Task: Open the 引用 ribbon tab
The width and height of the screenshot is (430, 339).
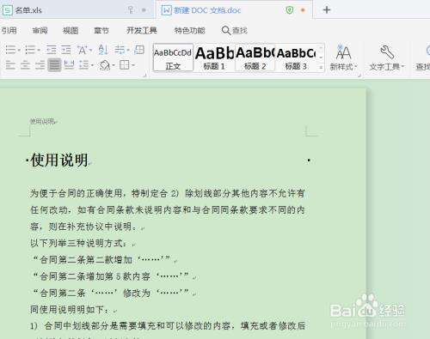Action: pos(9,30)
